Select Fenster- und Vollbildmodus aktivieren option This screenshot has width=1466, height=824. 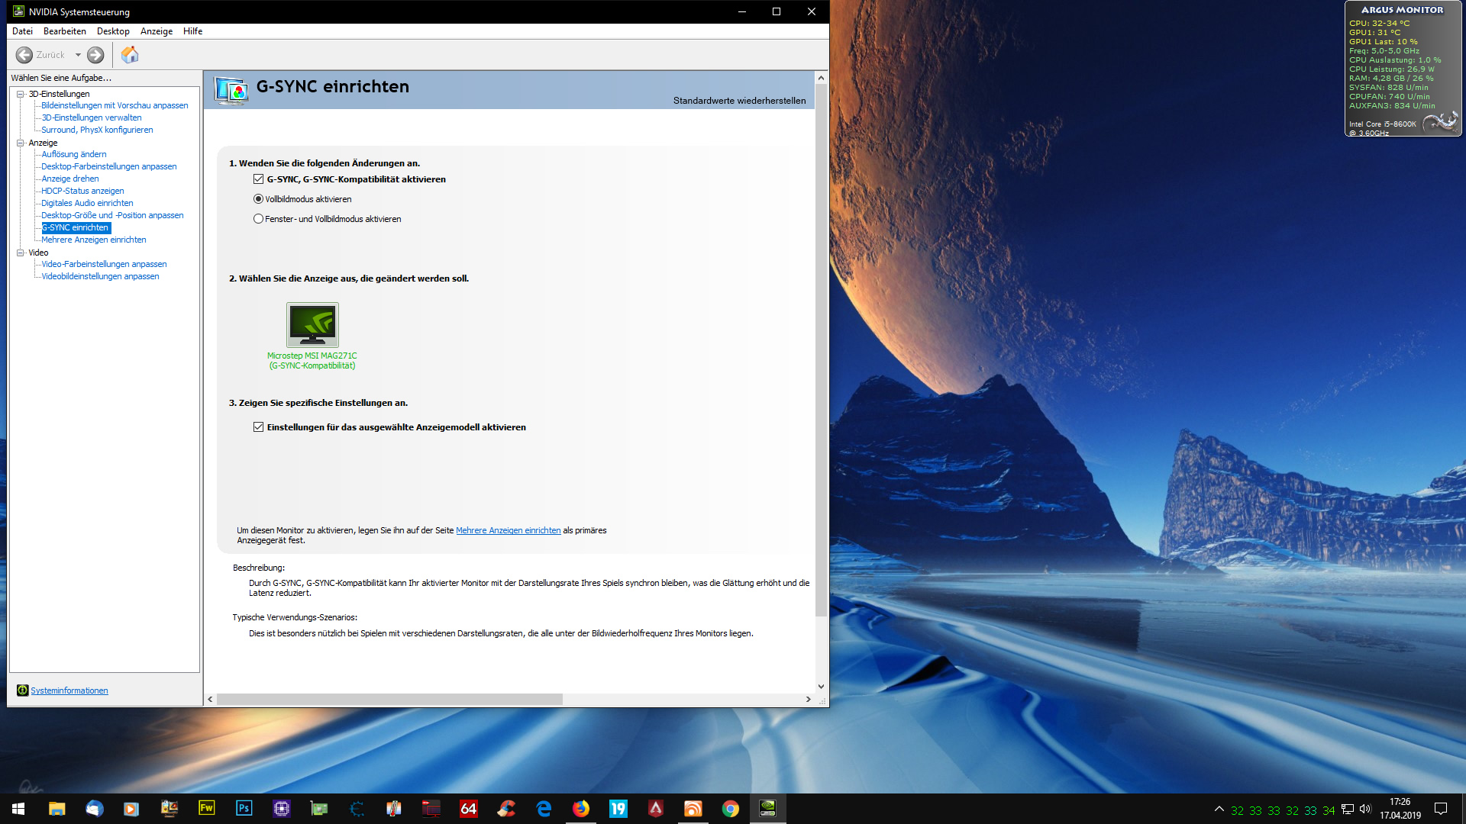coord(259,219)
